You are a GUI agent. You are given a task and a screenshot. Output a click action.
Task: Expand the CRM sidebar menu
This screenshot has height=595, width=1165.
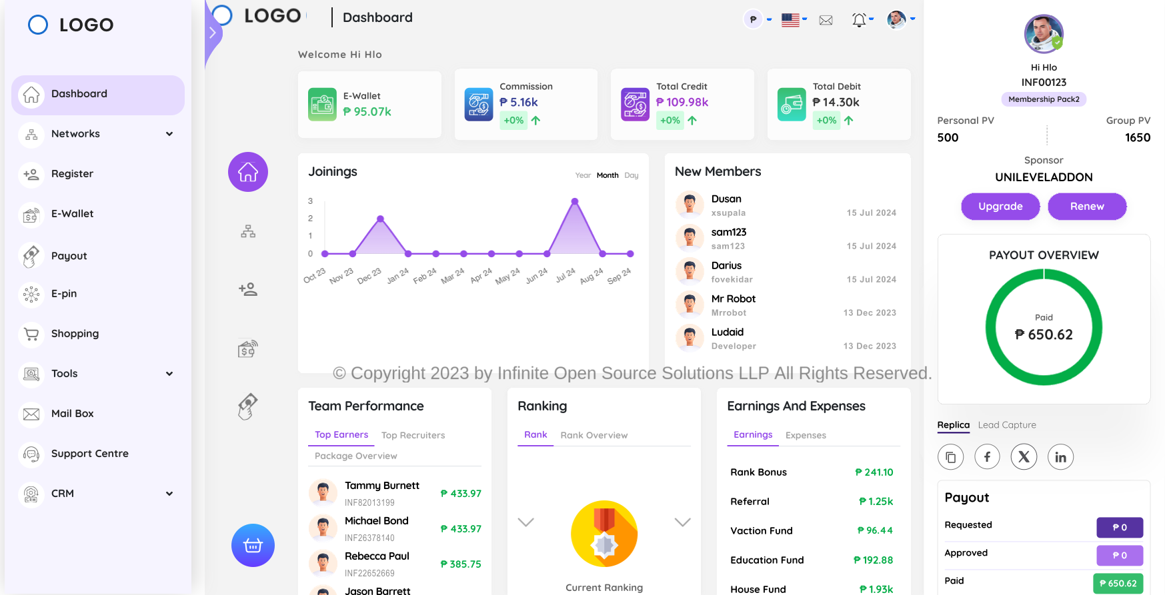(x=98, y=494)
